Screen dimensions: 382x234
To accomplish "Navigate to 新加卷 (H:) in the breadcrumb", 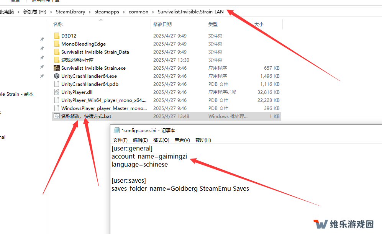I will [34, 12].
